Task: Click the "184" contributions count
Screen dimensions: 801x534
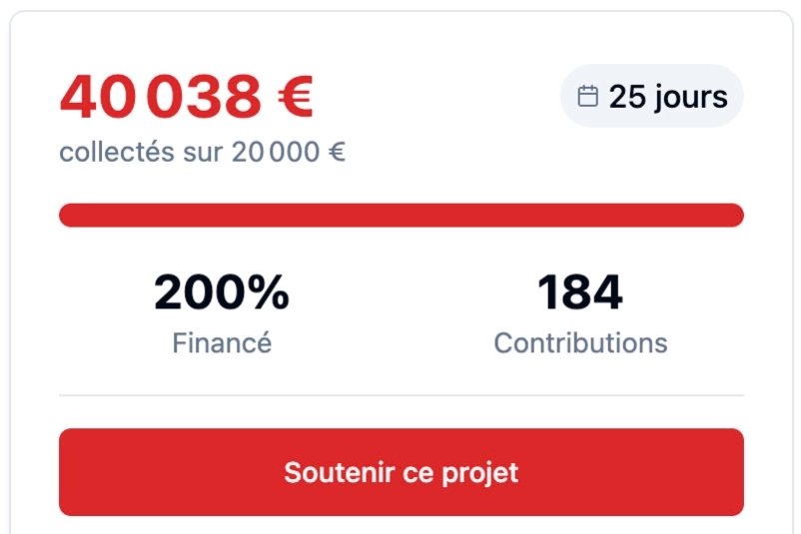Action: point(580,293)
